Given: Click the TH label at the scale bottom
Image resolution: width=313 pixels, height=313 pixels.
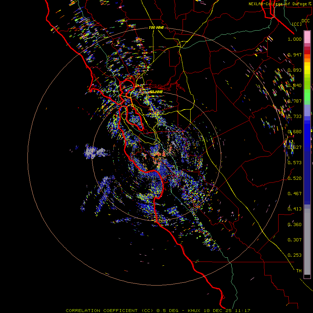Looking at the screenshot, I should (x=299, y=271).
